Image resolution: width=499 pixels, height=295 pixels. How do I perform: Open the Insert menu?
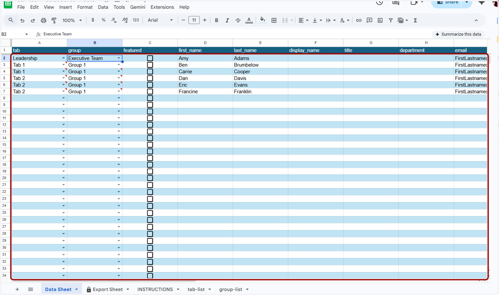pos(66,7)
